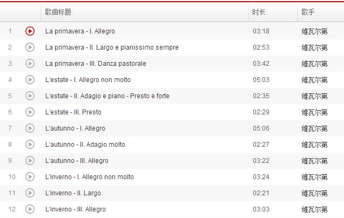The width and height of the screenshot is (344, 218).
Task: Play L'estate - III. Presto track
Action: tap(30, 112)
